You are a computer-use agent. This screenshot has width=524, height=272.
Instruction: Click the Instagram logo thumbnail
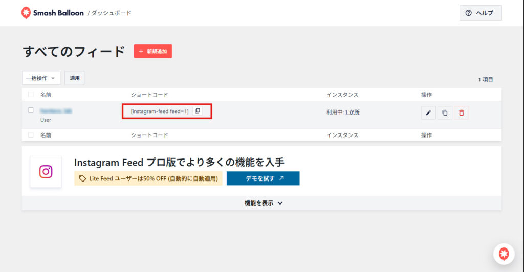[x=46, y=172]
